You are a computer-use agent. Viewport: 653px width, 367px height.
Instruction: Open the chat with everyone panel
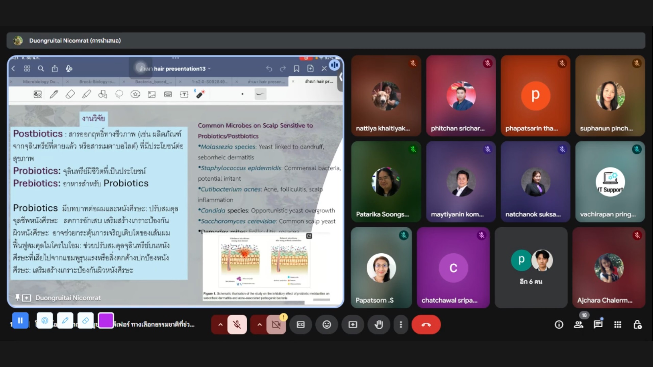tap(598, 325)
